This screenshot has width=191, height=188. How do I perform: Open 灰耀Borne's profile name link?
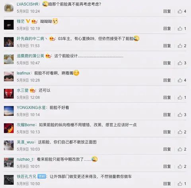click(26, 125)
